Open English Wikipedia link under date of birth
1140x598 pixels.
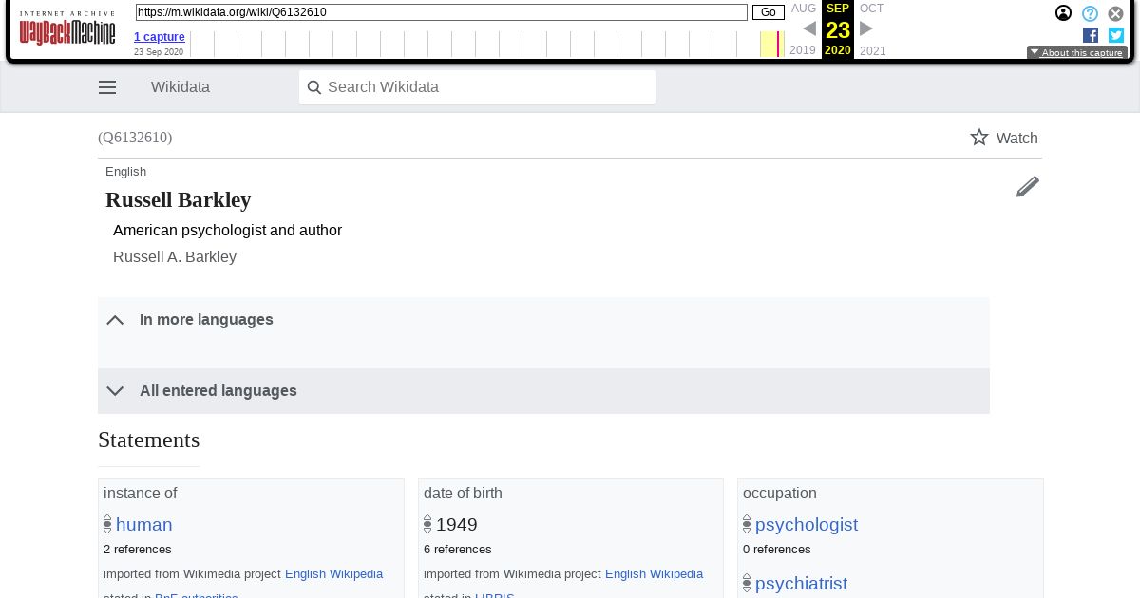(x=654, y=574)
